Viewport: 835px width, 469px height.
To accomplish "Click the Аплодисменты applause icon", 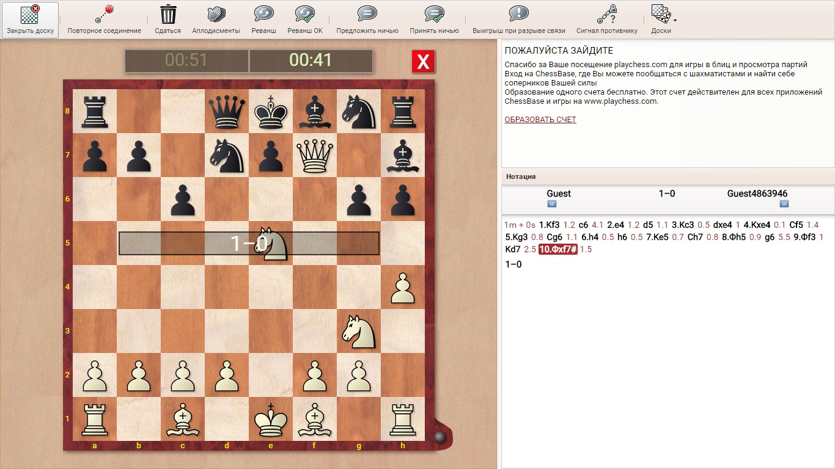I will (x=216, y=15).
